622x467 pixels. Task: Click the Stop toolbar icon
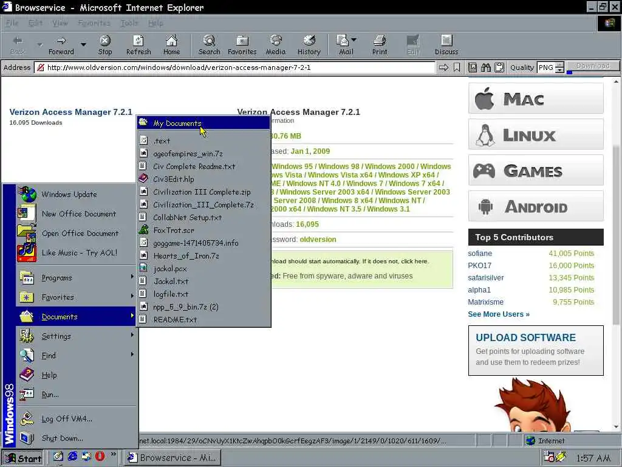click(x=104, y=45)
